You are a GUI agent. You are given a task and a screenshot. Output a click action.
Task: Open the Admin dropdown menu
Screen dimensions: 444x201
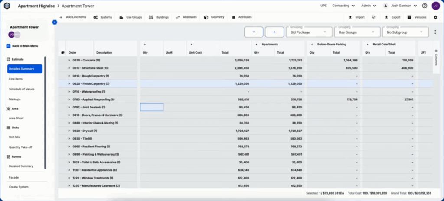[369, 6]
